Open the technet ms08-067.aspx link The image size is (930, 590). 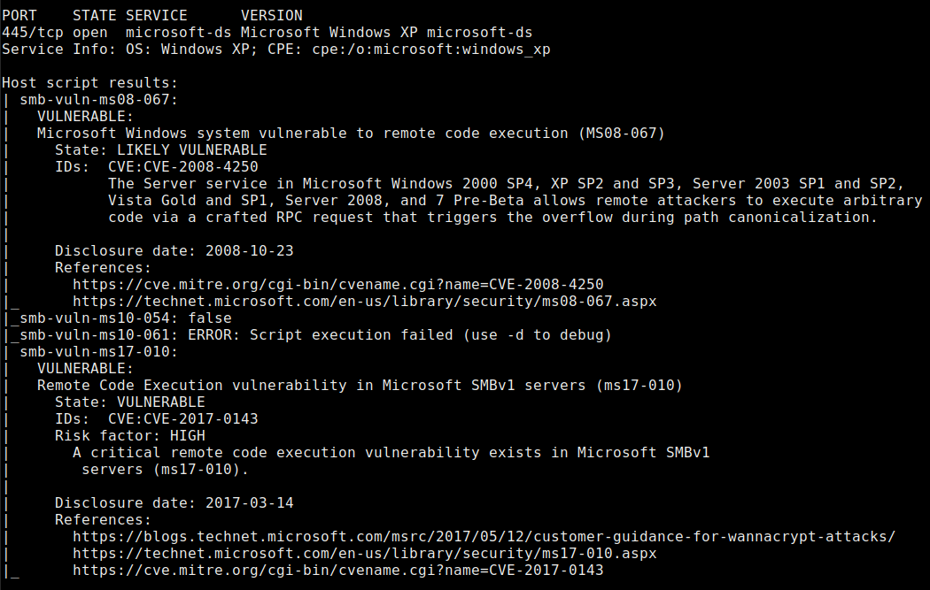[364, 302]
